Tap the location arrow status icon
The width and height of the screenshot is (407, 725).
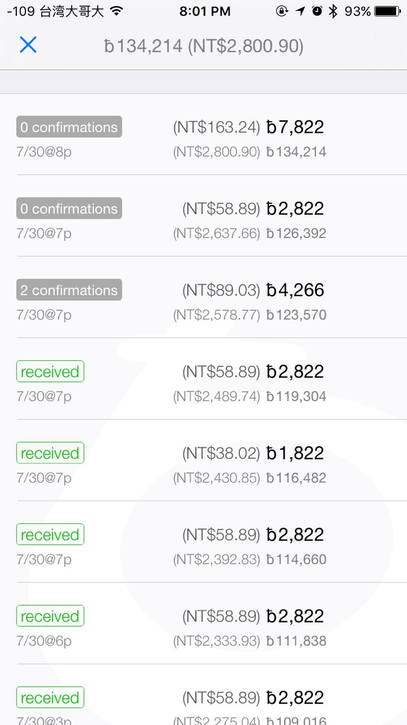(300, 11)
